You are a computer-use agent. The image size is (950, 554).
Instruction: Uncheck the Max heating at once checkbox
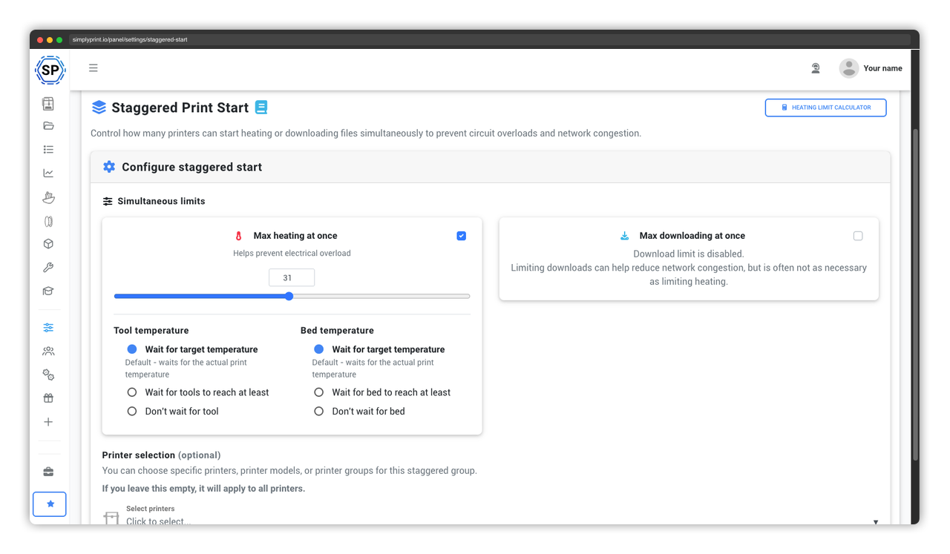point(462,236)
